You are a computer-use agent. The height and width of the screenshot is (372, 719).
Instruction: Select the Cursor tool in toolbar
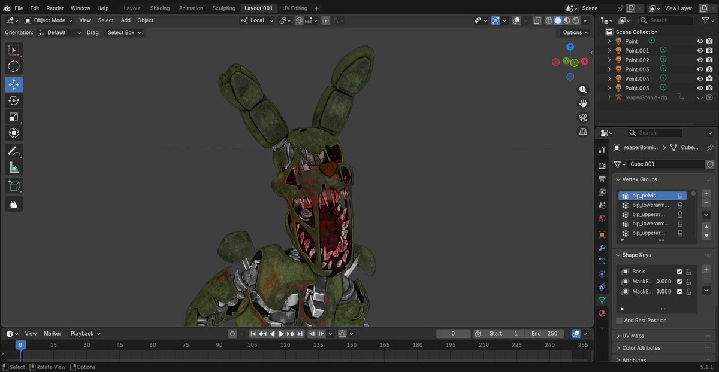pos(14,66)
